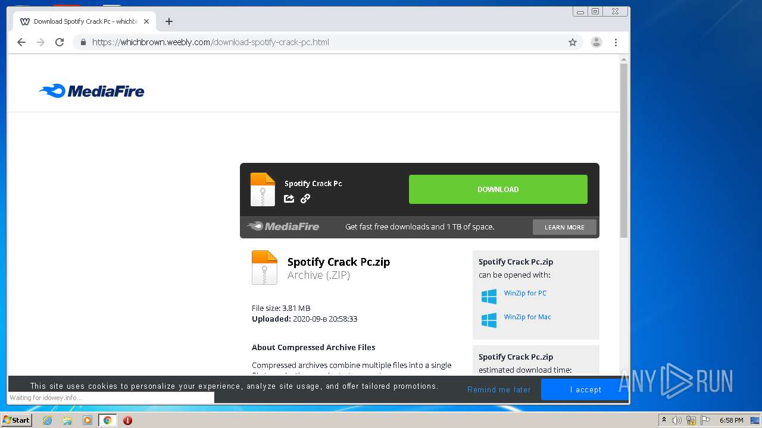Go back using the browser back arrow
The height and width of the screenshot is (428, 762).
coord(21,42)
